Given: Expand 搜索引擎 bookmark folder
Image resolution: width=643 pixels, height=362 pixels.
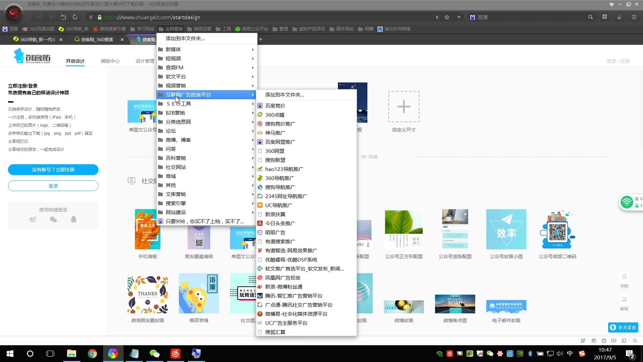Looking at the screenshot, I should (206, 203).
